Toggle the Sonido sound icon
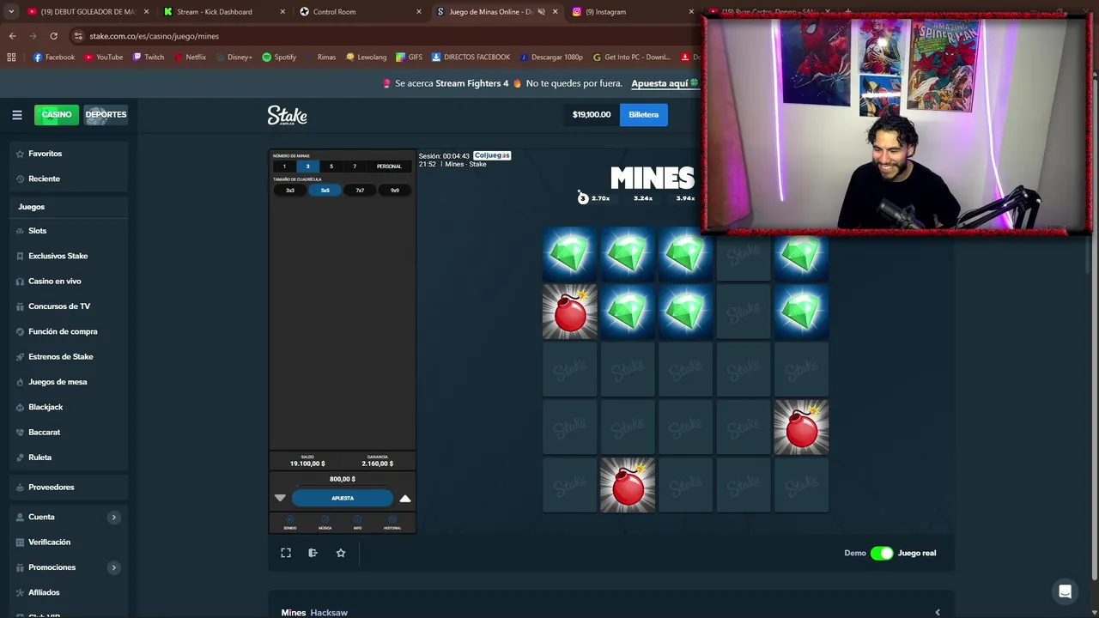 [x=290, y=522]
